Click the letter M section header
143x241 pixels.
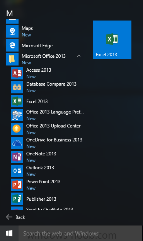click(x=10, y=14)
